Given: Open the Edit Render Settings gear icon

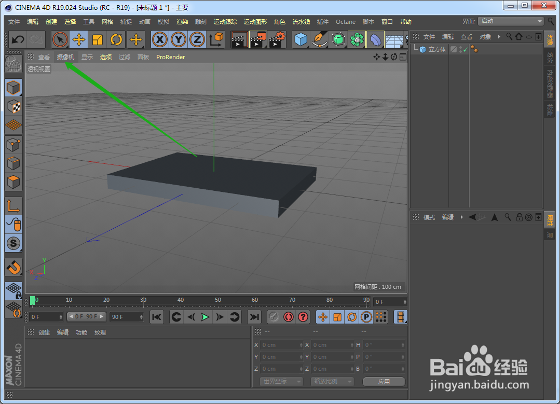Looking at the screenshot, I should 277,39.
